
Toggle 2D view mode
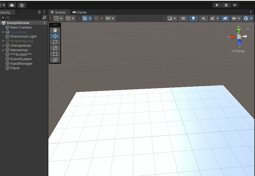tap(183, 18)
